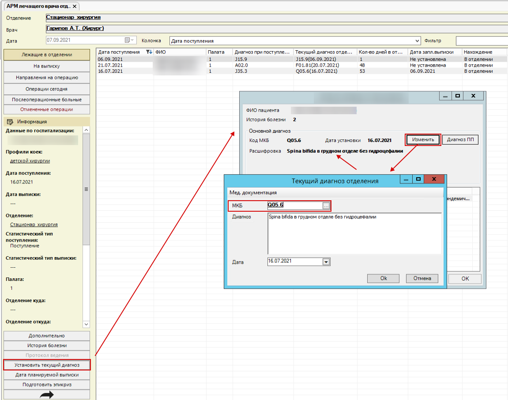Switch to На выписку list
Screen dimensions: 508x400
click(47, 66)
